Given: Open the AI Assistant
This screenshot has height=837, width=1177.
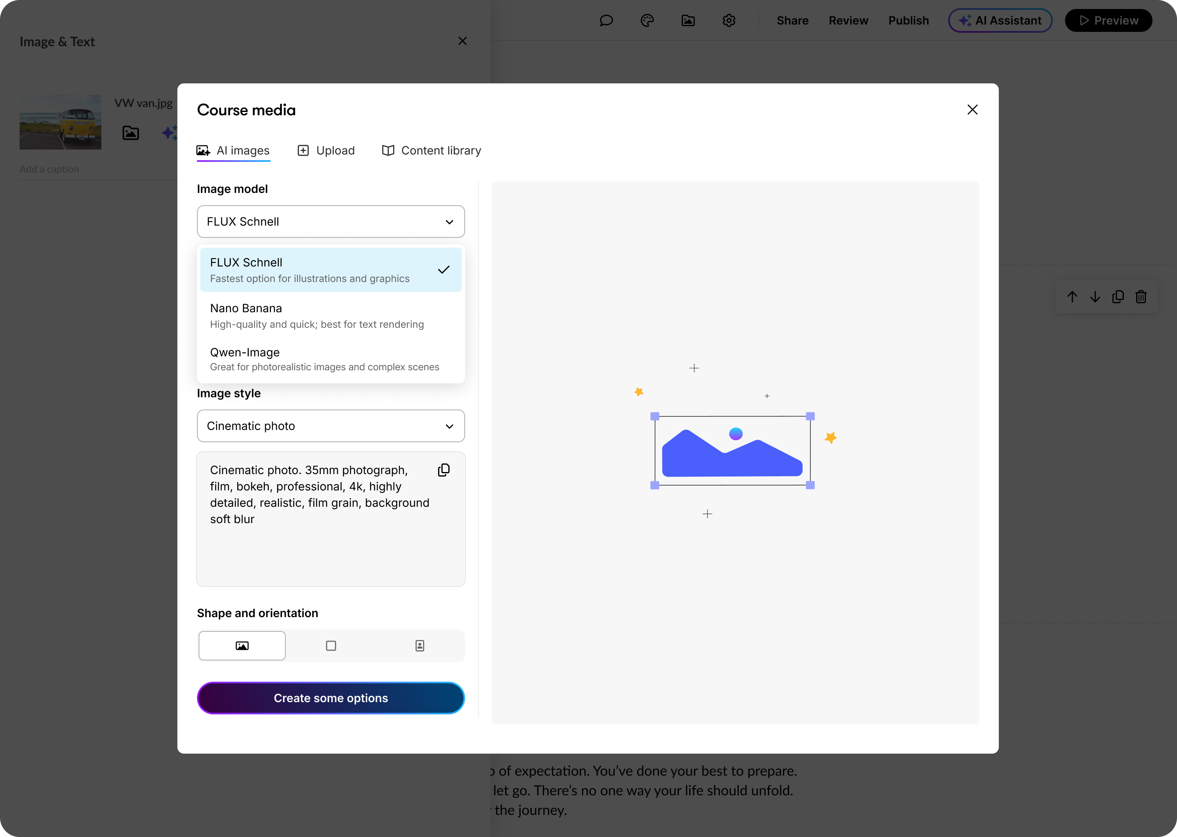Looking at the screenshot, I should (999, 20).
